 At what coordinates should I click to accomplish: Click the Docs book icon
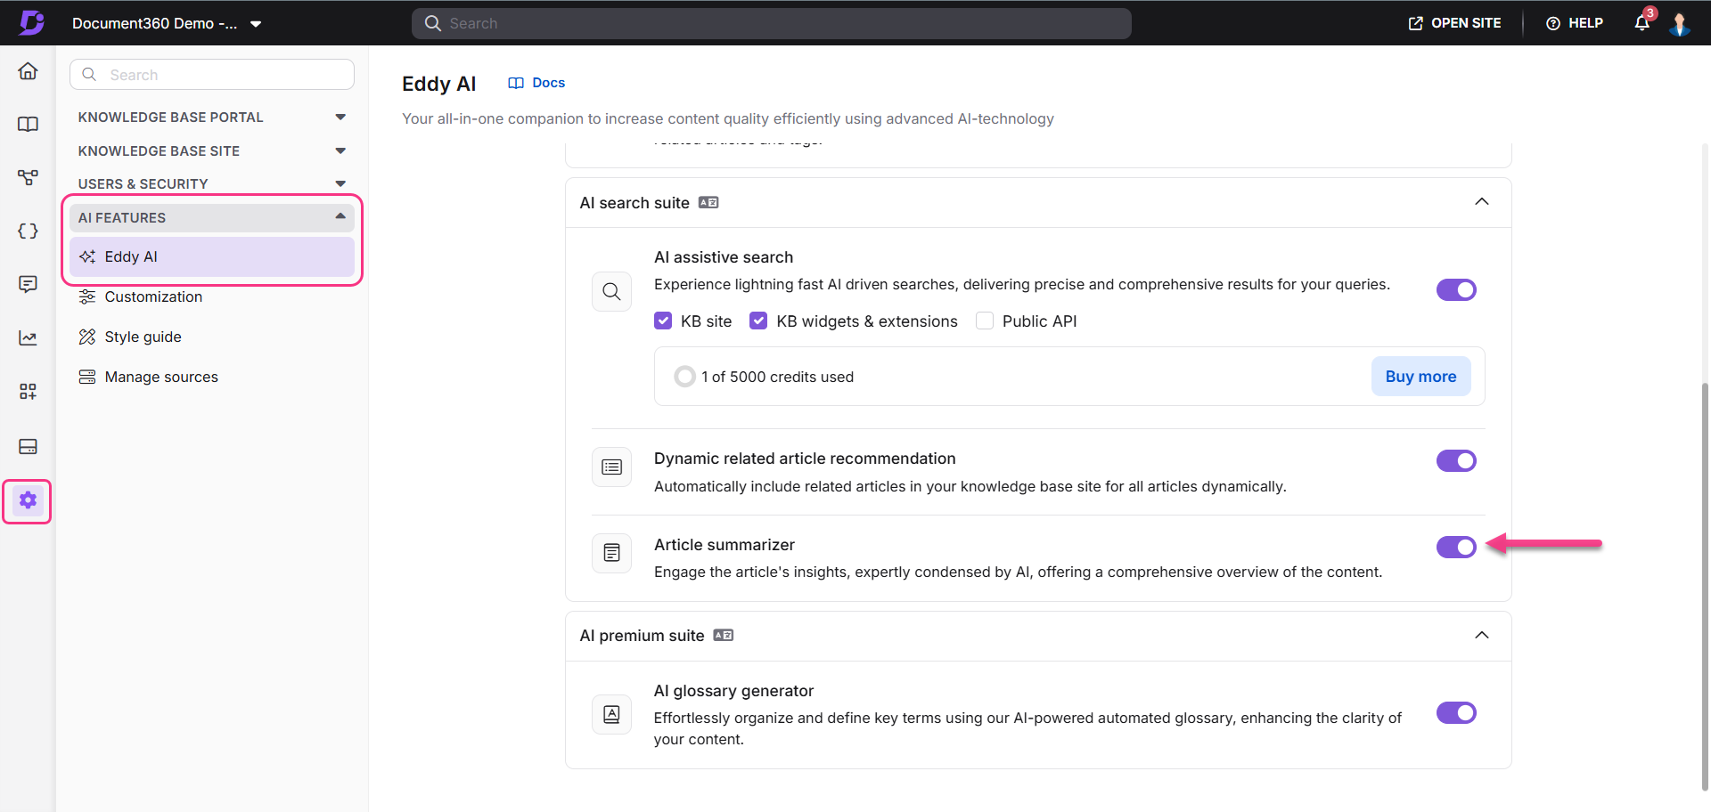point(516,83)
